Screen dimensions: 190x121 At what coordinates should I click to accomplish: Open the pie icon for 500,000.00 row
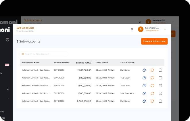(x=144, y=78)
